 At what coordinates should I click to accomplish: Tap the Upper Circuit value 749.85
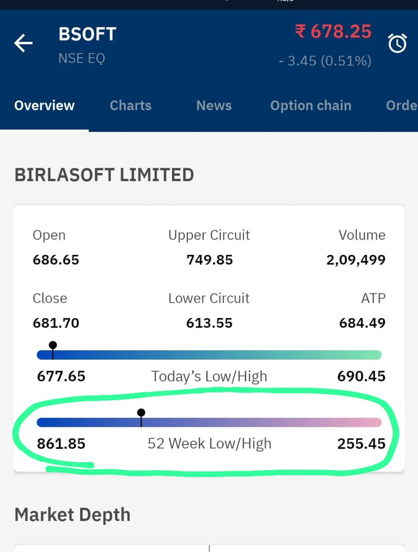coord(210,260)
